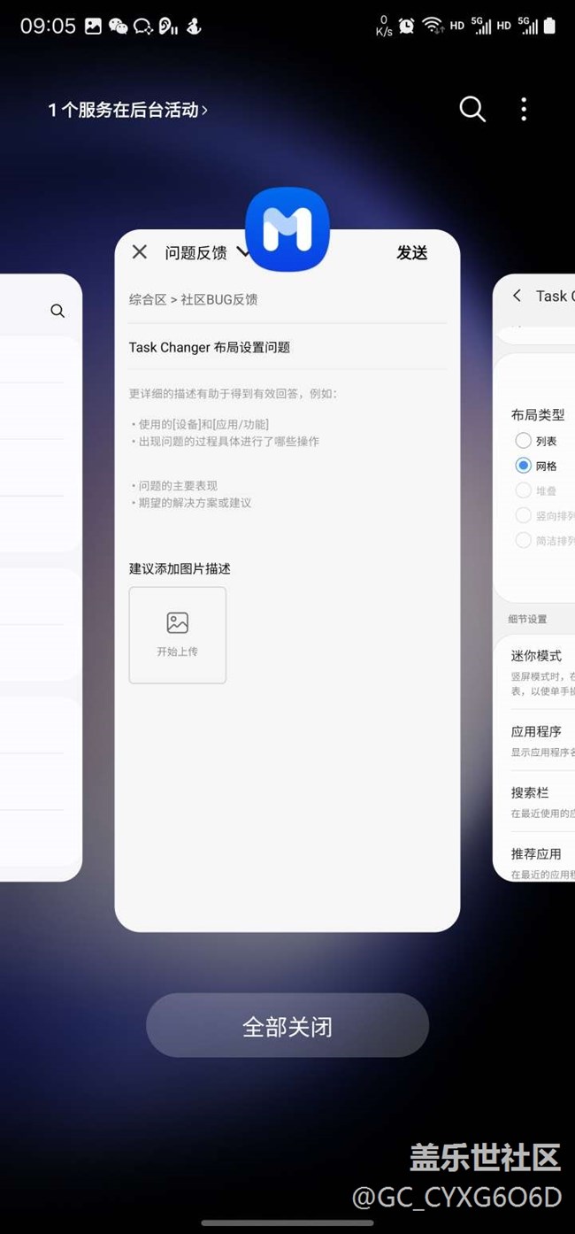The height and width of the screenshot is (1234, 575).
Task: Tap the alarm clock icon in status bar
Action: click(x=406, y=26)
